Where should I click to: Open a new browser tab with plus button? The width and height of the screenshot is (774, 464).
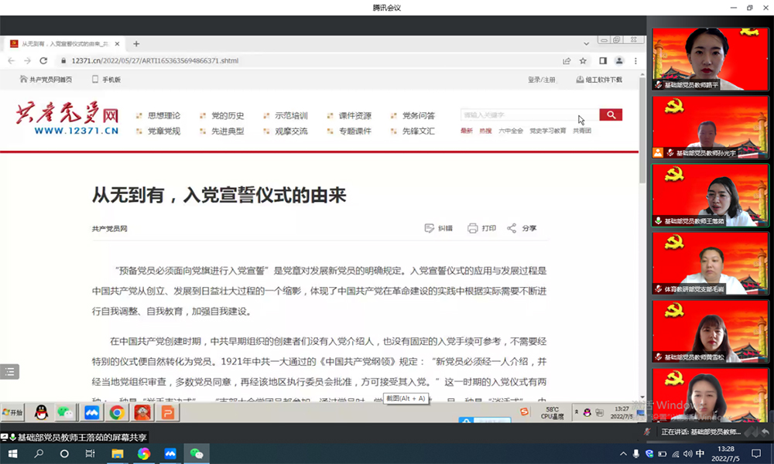(x=137, y=44)
